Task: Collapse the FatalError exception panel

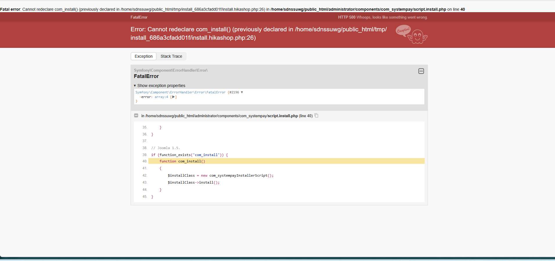Action: pos(421,71)
